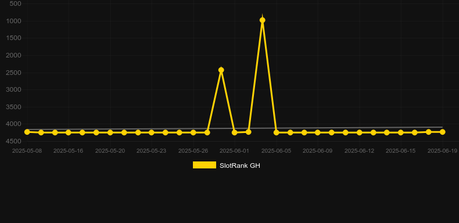Image resolution: width=459 pixels, height=223 pixels.
Task: Click the 1000 y-axis tick label
Action: [14, 21]
